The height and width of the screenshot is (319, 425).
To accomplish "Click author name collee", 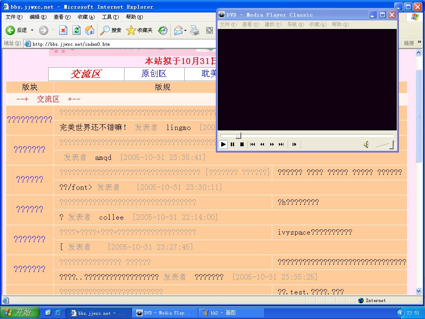I will (111, 217).
